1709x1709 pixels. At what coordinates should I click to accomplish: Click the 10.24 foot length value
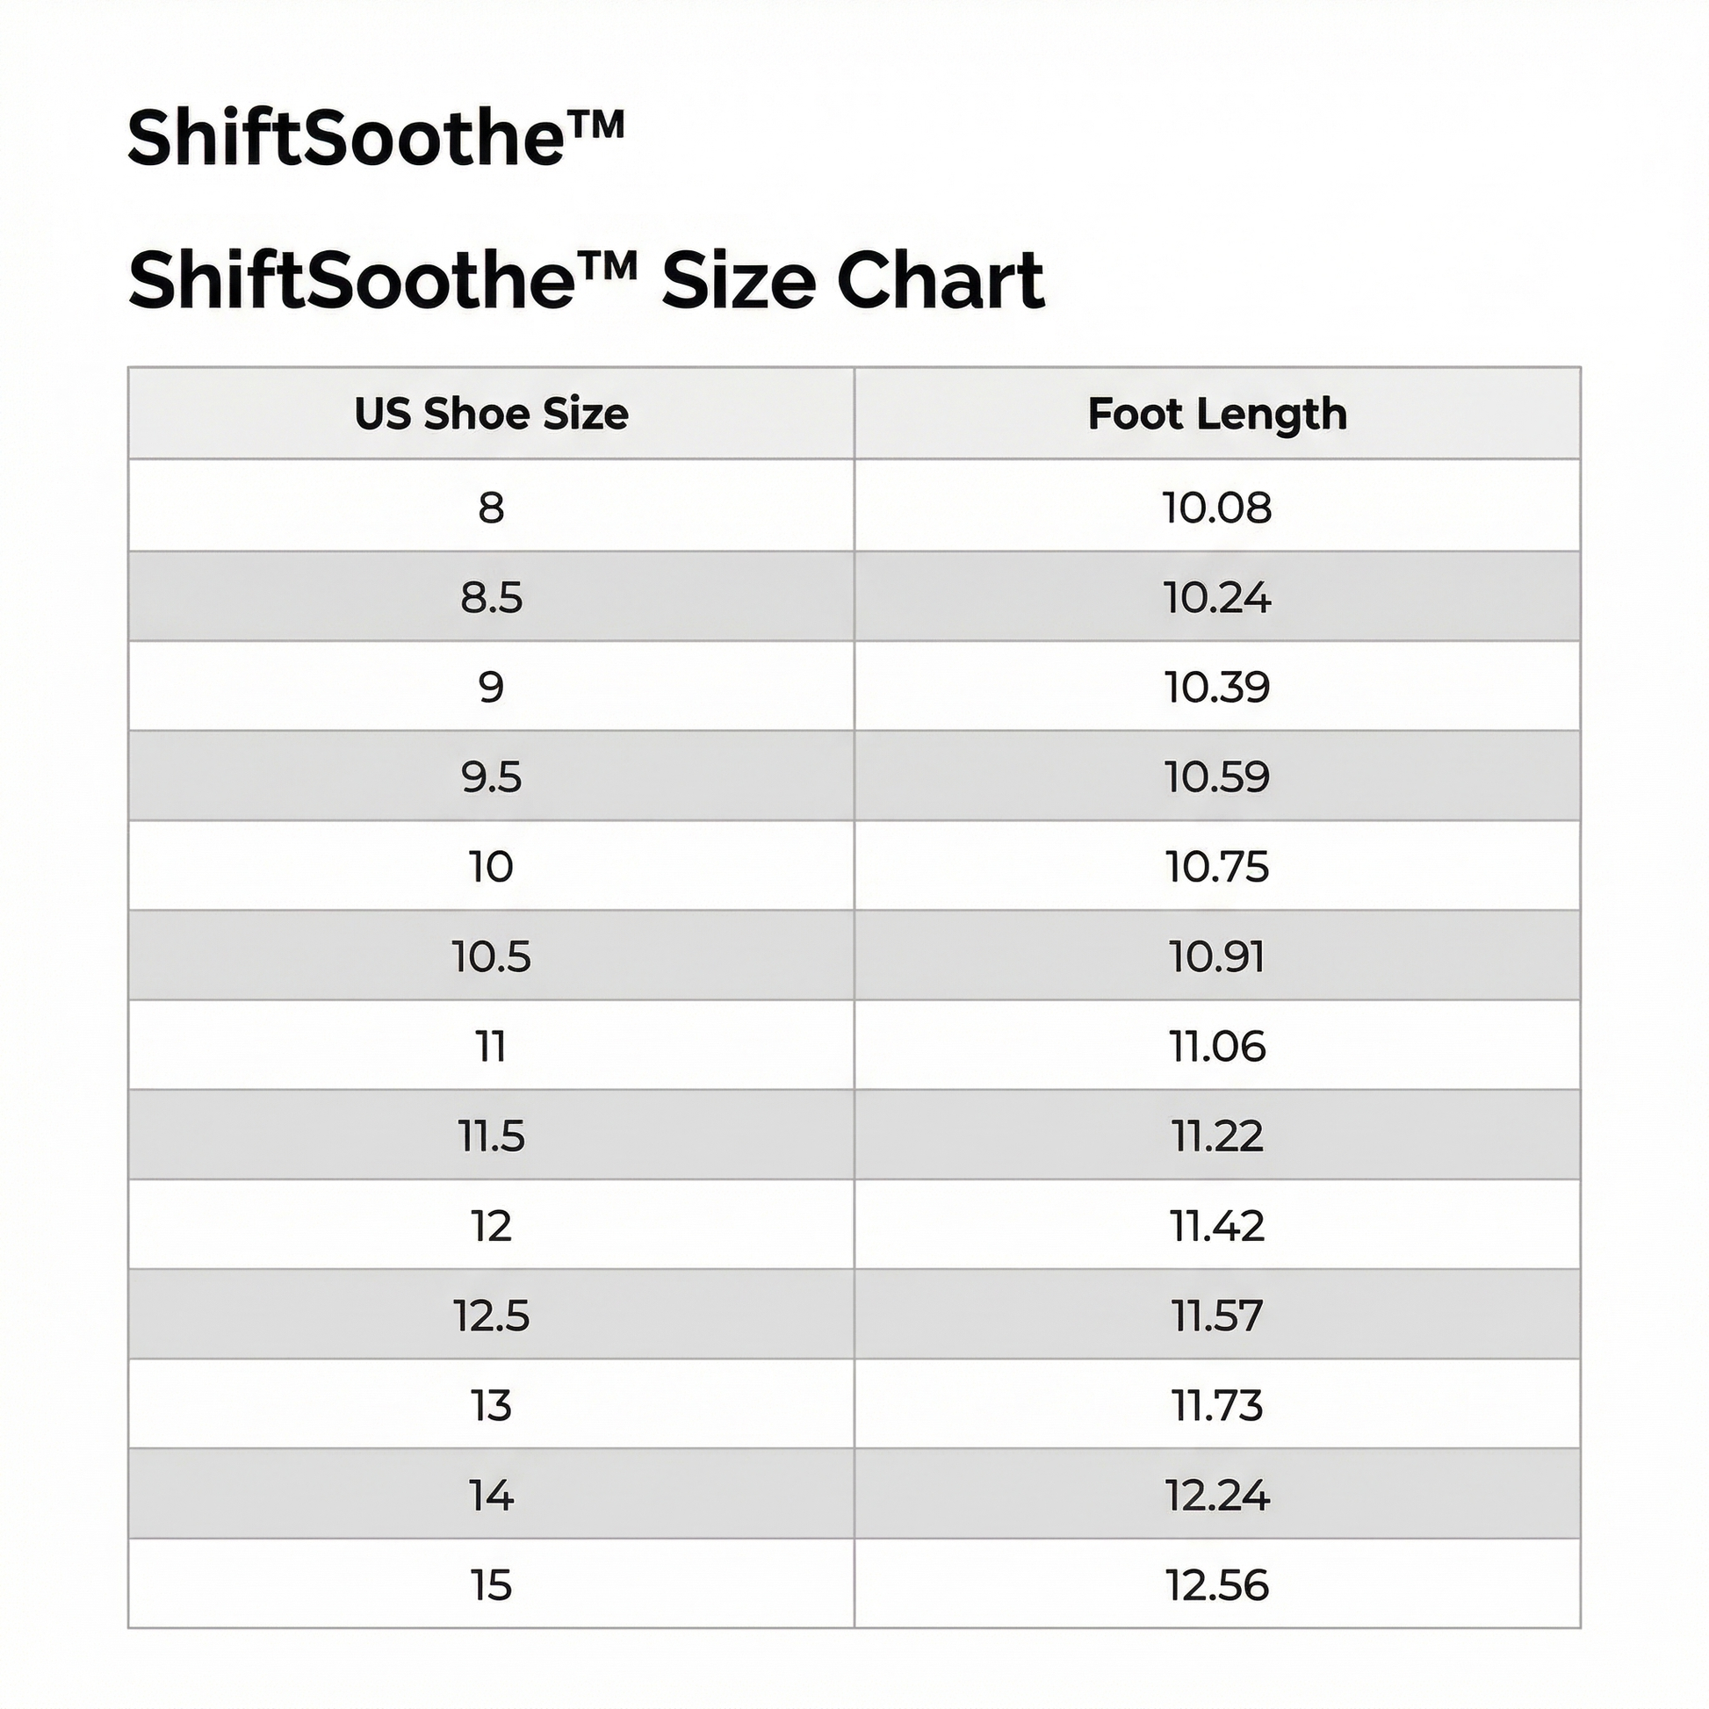[1216, 598]
